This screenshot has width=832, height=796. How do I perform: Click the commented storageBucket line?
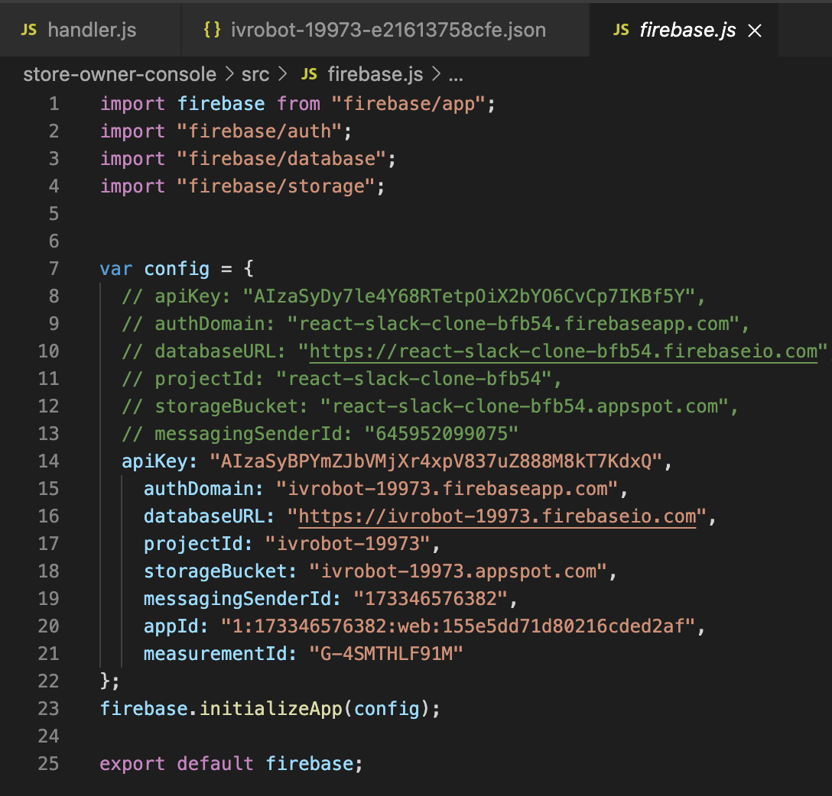(x=431, y=406)
